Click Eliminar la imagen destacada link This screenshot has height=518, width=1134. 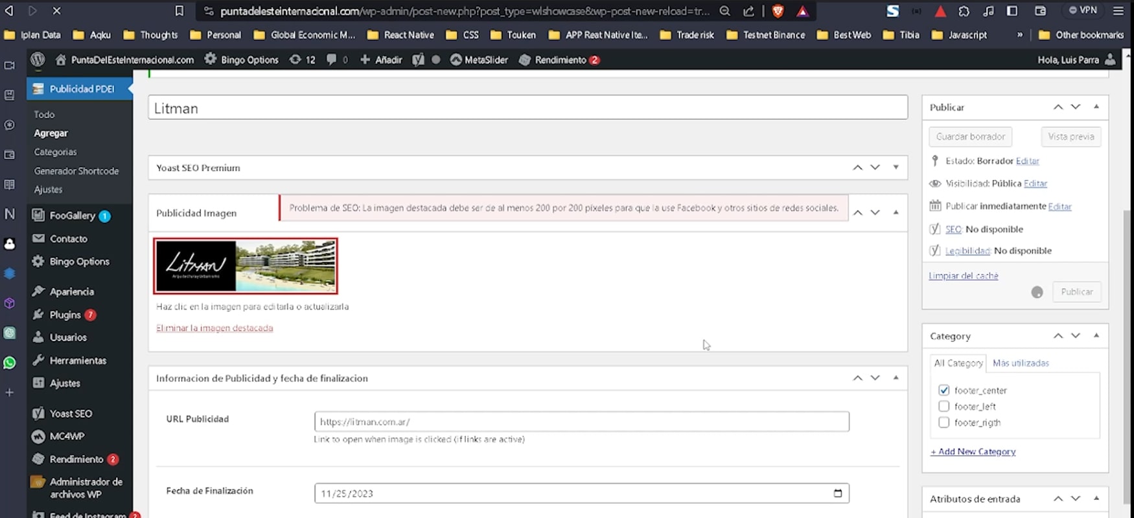tap(214, 328)
